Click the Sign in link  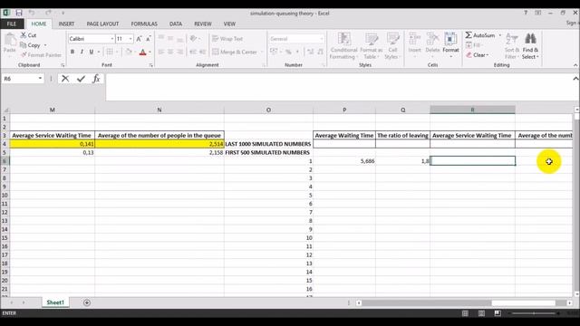pyautogui.click(x=572, y=23)
